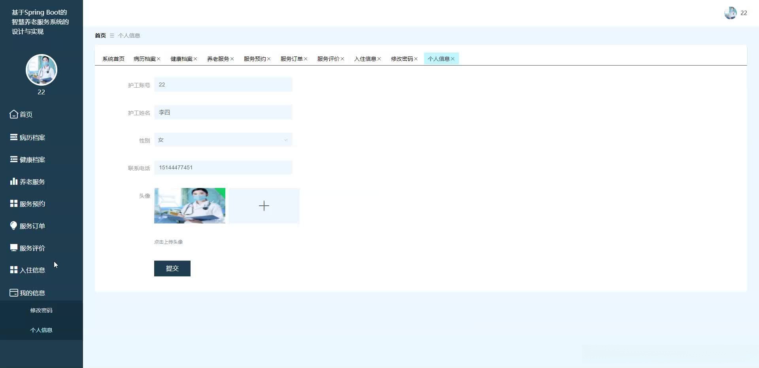759x368 pixels.
Task: Collapse the 我的信息 sidebar menu
Action: tap(42, 293)
